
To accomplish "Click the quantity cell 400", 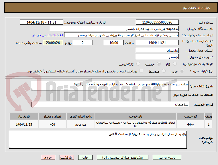I will coord(52,124).
